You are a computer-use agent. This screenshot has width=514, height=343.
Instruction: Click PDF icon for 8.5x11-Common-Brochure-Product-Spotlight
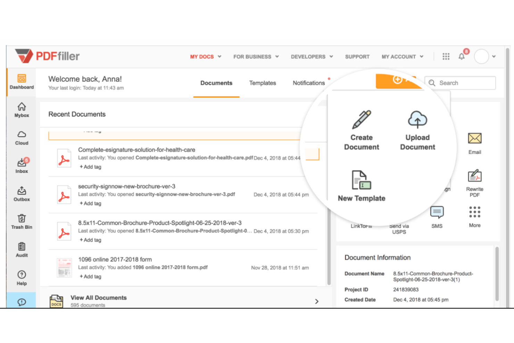[64, 231]
